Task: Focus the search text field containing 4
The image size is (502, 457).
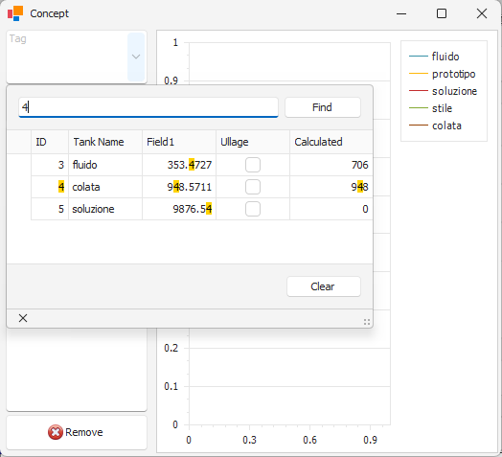Action: [x=148, y=107]
